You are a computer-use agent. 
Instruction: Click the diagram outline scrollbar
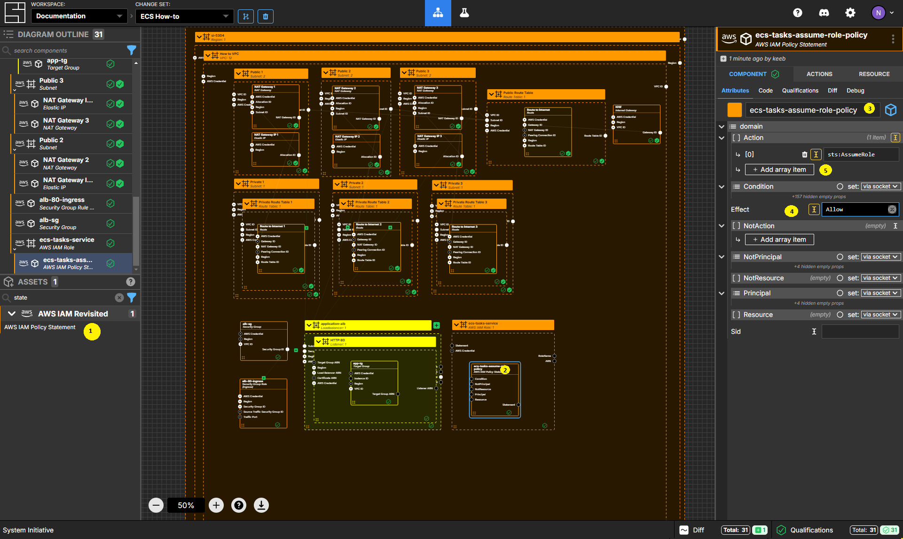136,230
